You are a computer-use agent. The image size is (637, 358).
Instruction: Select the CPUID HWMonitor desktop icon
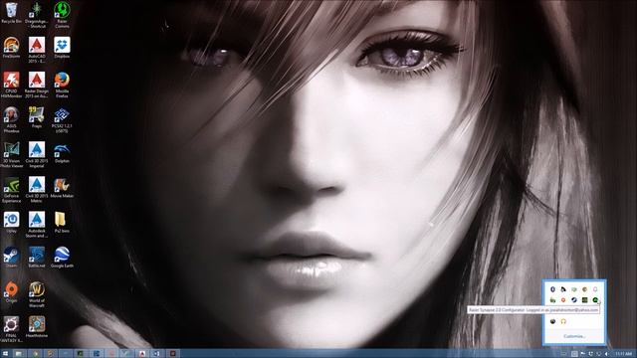(x=11, y=85)
